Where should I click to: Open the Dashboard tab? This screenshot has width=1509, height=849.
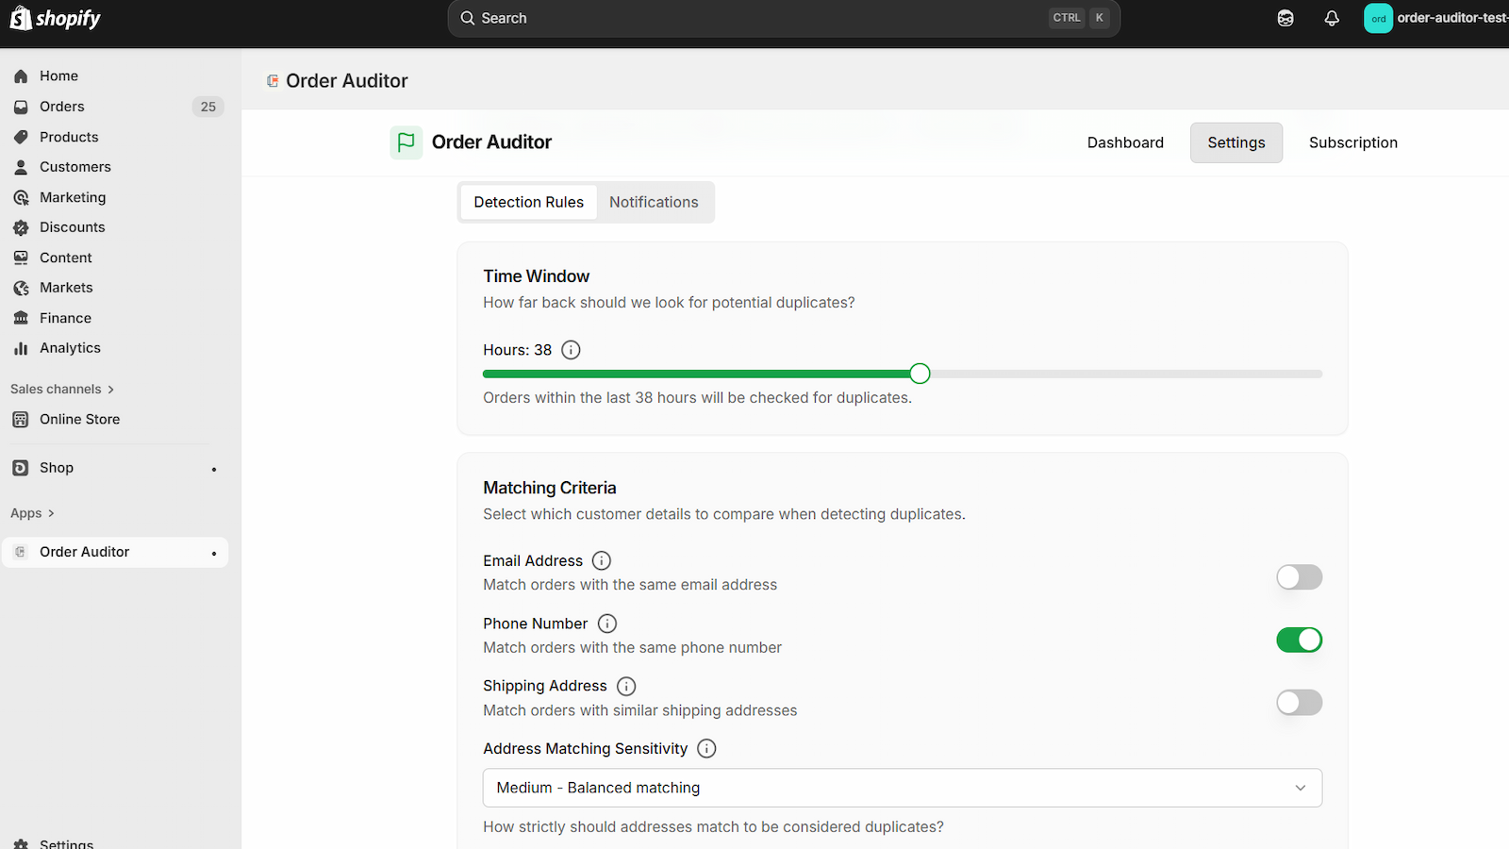click(1125, 142)
